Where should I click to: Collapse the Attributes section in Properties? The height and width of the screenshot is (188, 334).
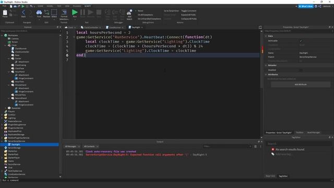point(266,75)
